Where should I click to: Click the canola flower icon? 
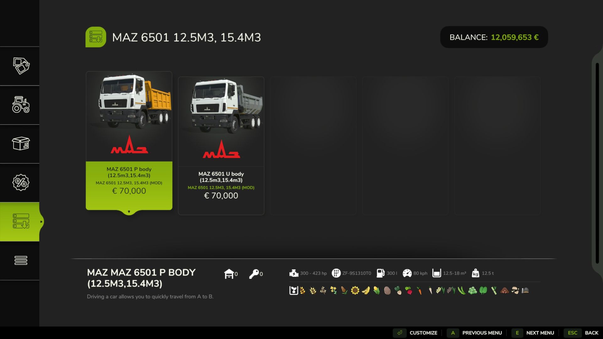click(334, 290)
